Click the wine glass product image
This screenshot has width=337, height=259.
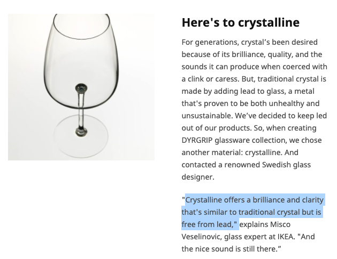pos(81,87)
